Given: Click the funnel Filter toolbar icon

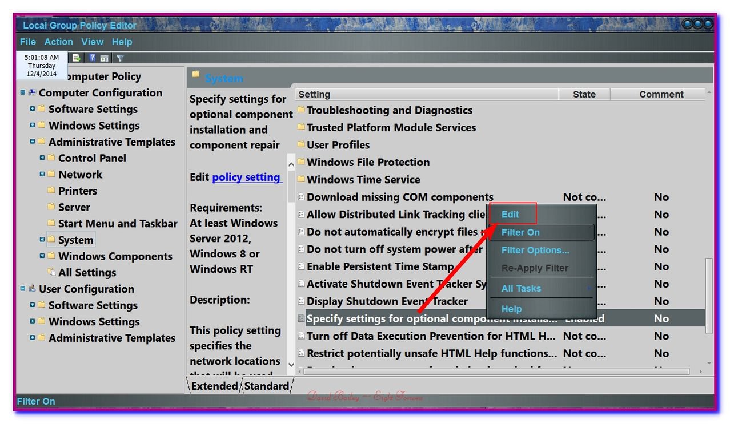Looking at the screenshot, I should tap(120, 58).
